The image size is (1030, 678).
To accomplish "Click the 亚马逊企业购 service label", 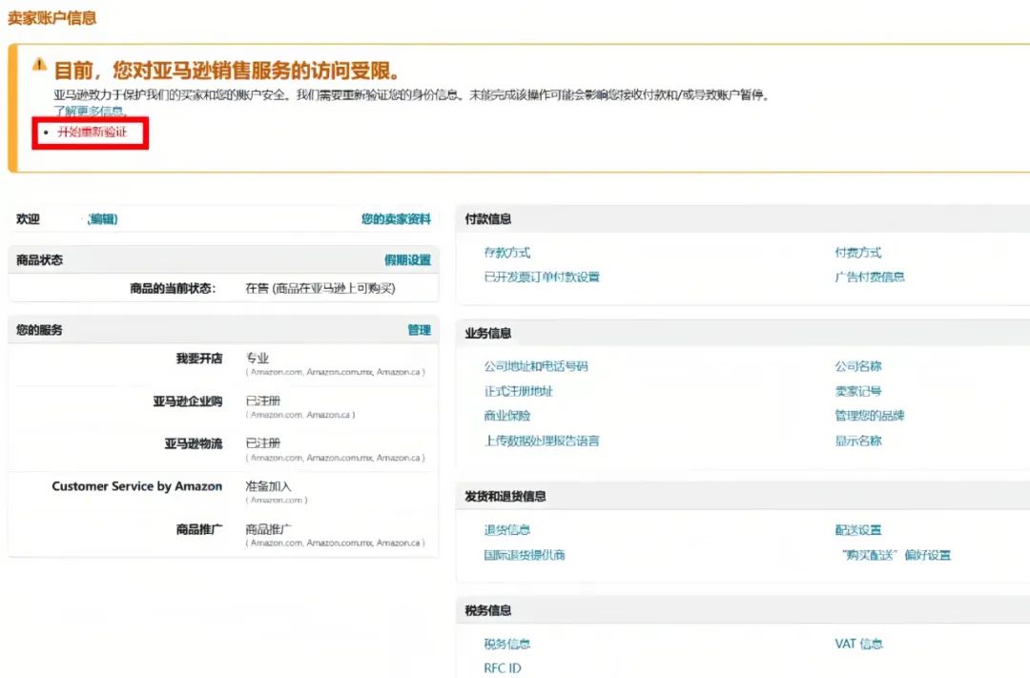I will point(188,401).
